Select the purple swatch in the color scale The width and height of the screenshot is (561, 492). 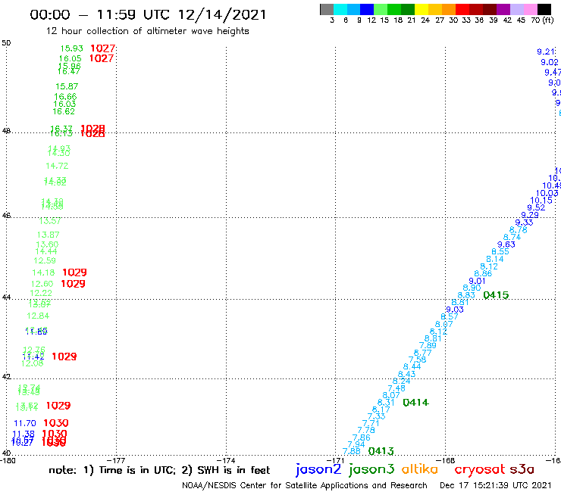coord(503,9)
